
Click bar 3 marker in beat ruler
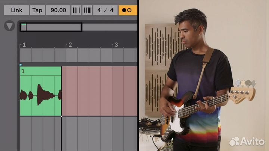(x=116, y=45)
